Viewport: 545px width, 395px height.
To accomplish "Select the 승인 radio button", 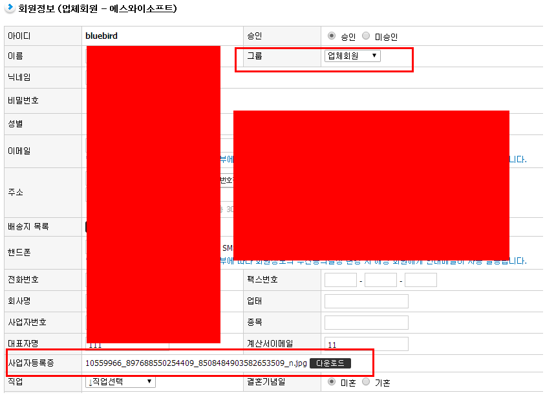I will tap(332, 36).
